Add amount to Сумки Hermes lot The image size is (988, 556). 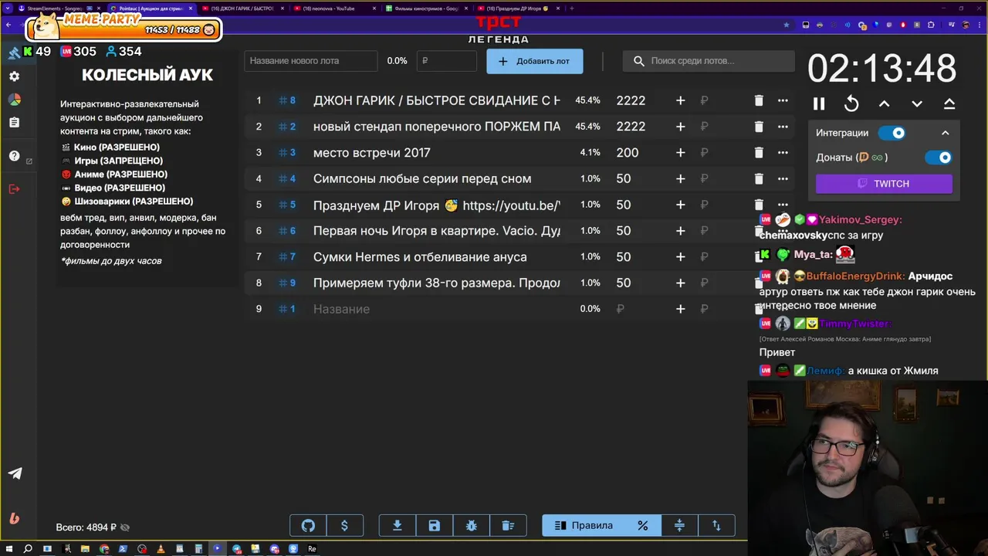(680, 256)
